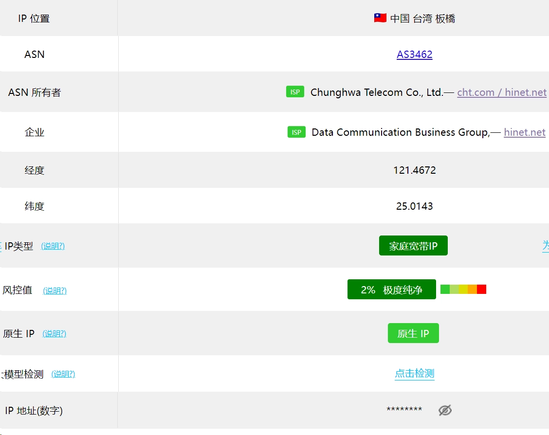The height and width of the screenshot is (435, 549).
Task: Open the hinet.net link in the 企业 row
Action: click(x=524, y=132)
